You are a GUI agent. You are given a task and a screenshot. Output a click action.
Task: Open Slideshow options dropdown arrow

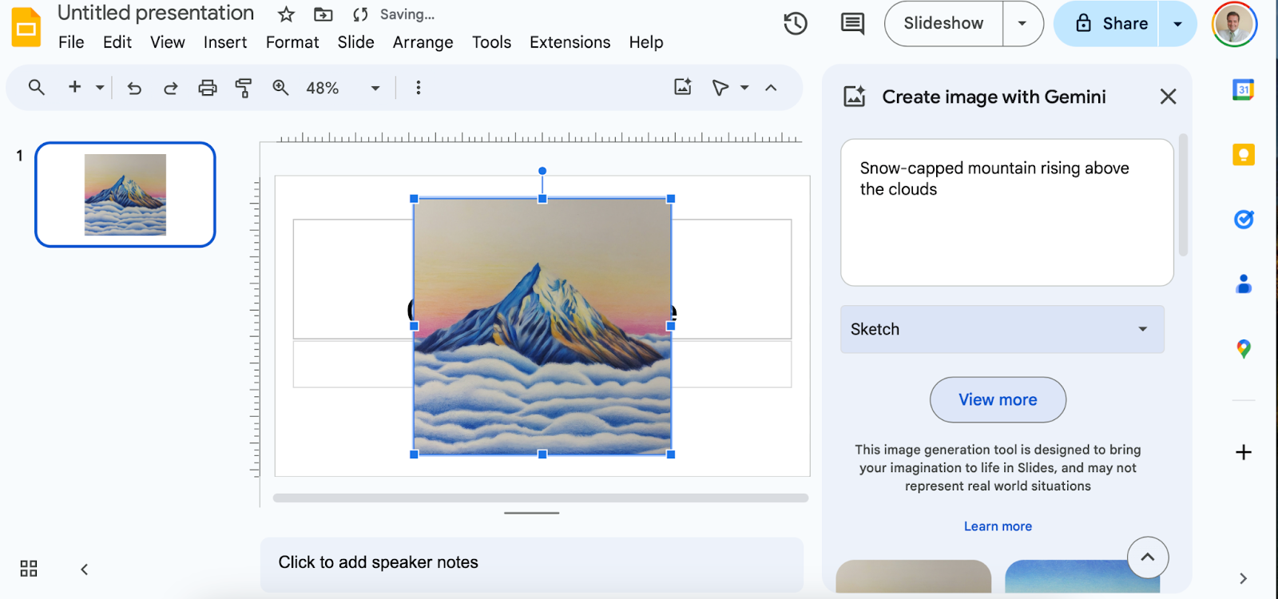[x=1022, y=24]
